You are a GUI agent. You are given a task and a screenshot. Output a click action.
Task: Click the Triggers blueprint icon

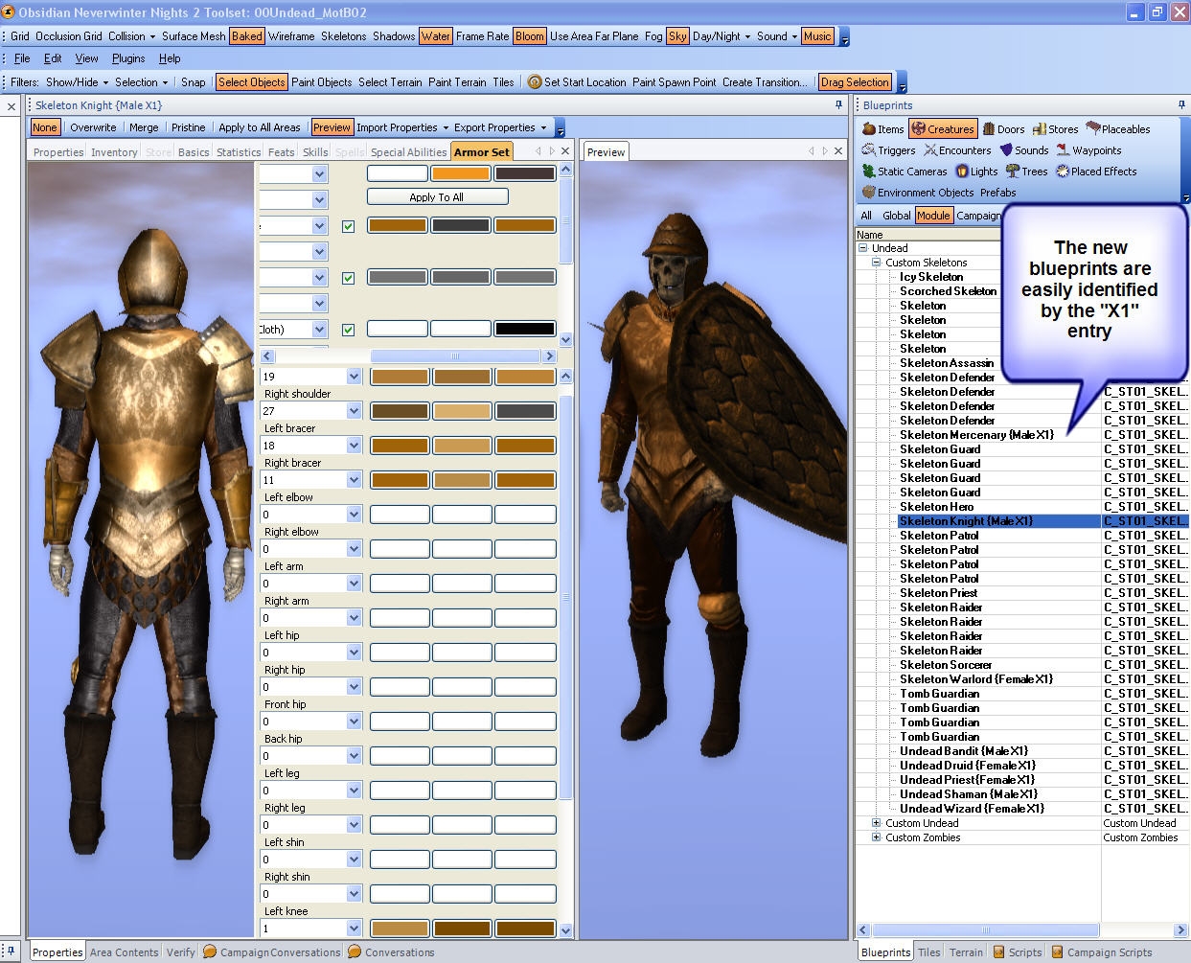click(x=869, y=150)
